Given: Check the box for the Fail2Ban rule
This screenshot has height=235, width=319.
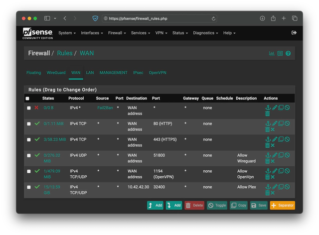Looking at the screenshot, I should coord(29,108).
